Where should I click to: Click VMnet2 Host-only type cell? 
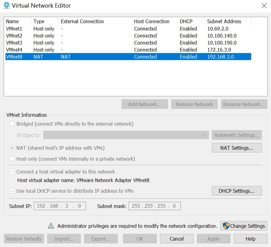pyautogui.click(x=44, y=36)
